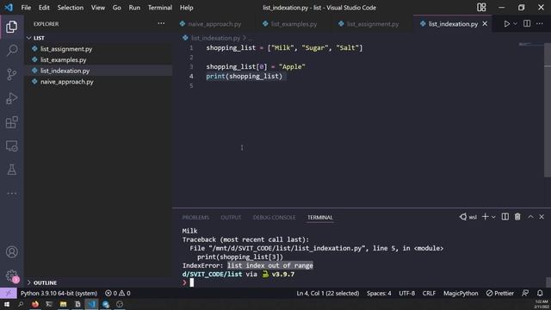Image resolution: width=551 pixels, height=310 pixels.
Task: Maximize the panel with up chevron
Action: tap(530, 217)
